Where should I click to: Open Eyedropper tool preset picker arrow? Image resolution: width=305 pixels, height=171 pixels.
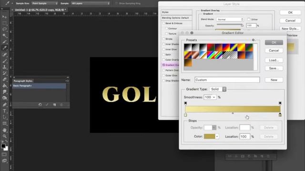click(x=12, y=3)
